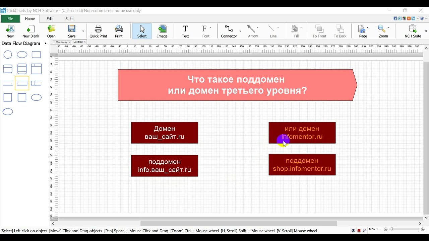
Task: Click the Line style icon
Action: click(272, 29)
